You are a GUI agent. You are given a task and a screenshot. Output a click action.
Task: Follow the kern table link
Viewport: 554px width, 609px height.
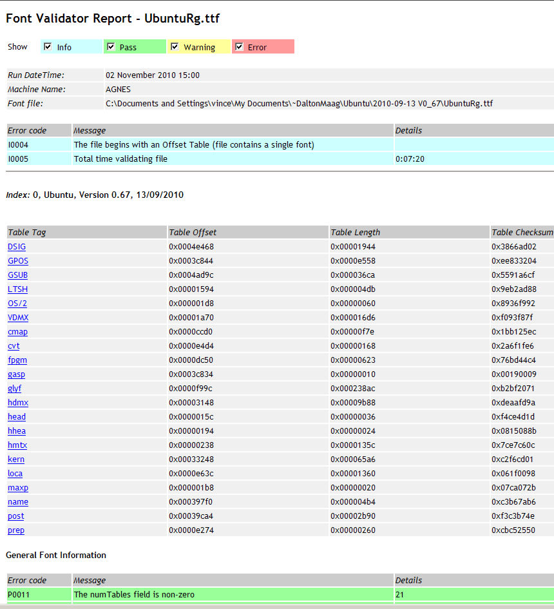16,459
